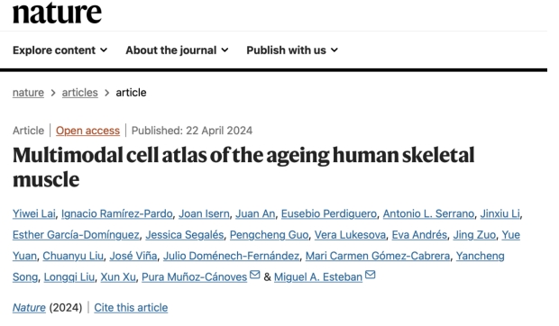Expand Publish with us menu
The width and height of the screenshot is (559, 326).
[x=292, y=50]
